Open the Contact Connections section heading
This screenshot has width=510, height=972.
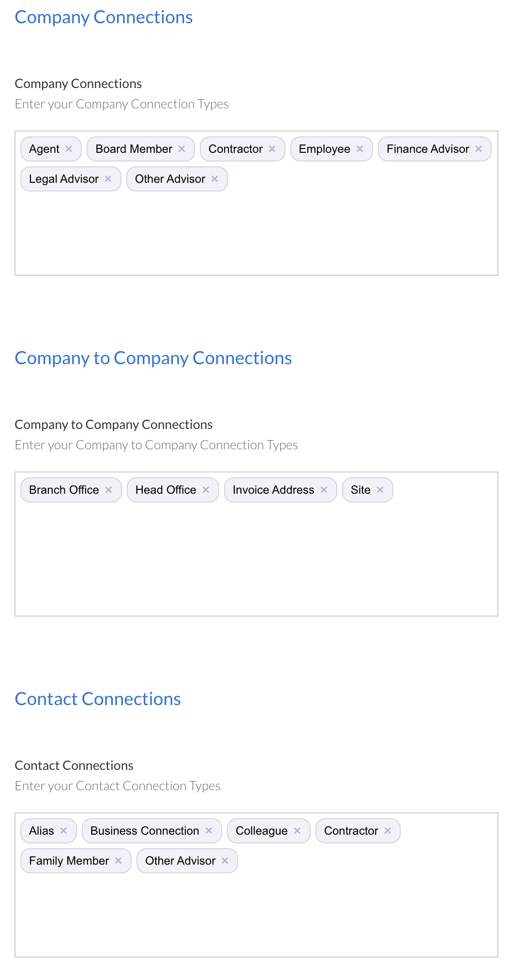(x=98, y=698)
